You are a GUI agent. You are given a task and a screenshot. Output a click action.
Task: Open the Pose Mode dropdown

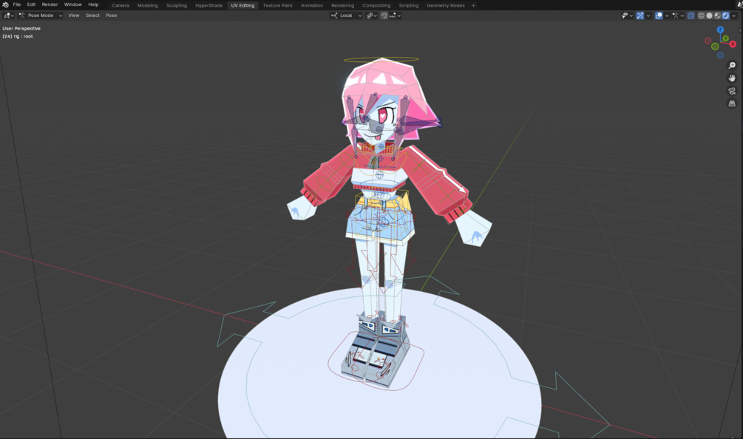40,16
